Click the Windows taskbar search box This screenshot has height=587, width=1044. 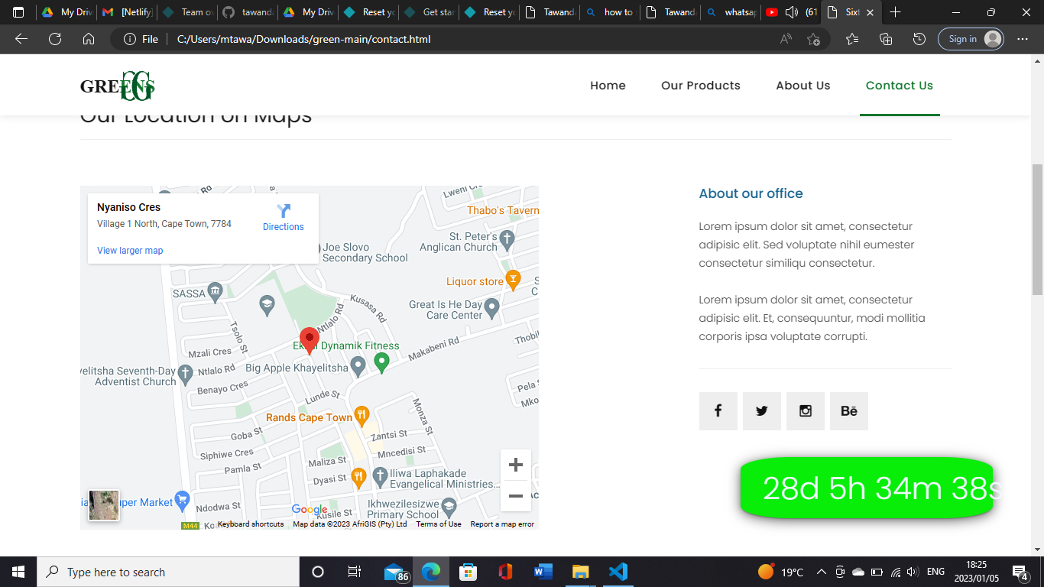tap(168, 572)
